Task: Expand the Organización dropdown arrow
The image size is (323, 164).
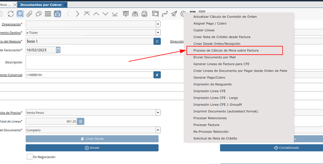Action: click(x=158, y=24)
